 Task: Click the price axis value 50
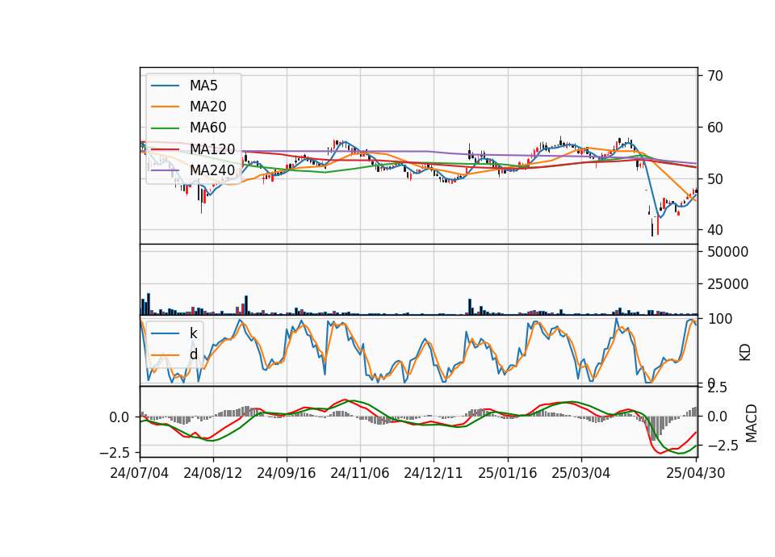tap(715, 179)
